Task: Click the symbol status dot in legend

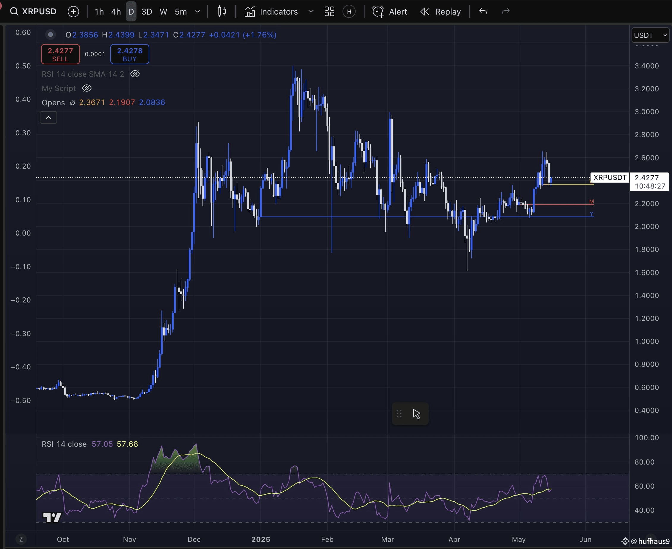Action: (x=50, y=34)
